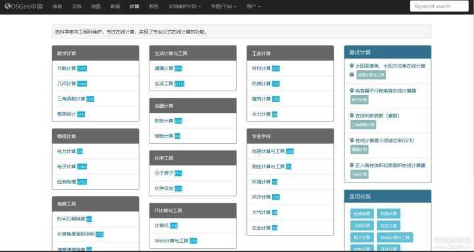Open 长度角度面积体积 category
Viewport: 474px width, 252px height.
point(76,234)
